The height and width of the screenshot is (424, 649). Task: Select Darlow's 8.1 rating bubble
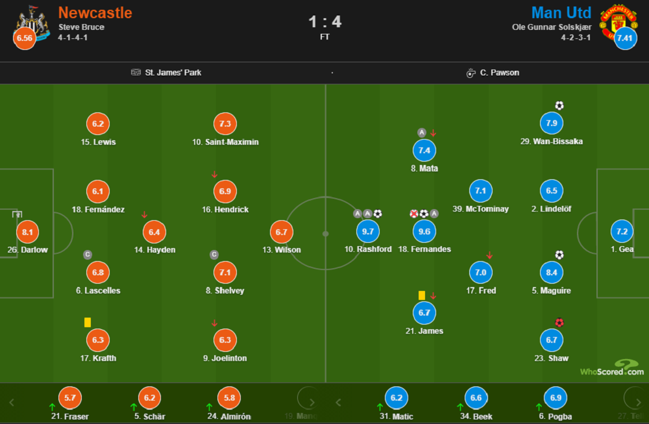(27, 232)
